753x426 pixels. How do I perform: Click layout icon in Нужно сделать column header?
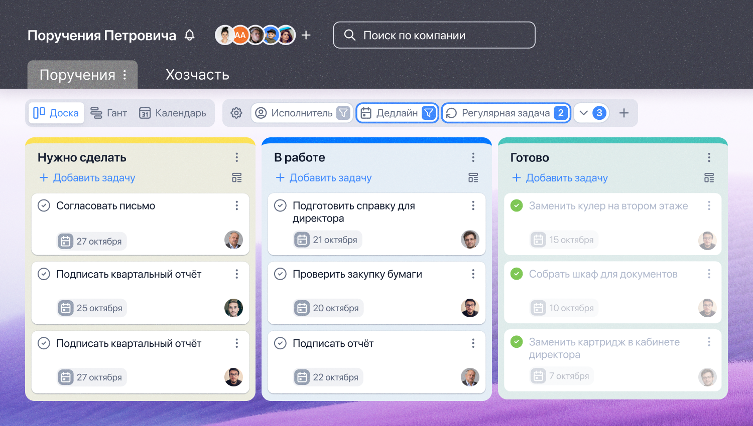[x=237, y=178]
